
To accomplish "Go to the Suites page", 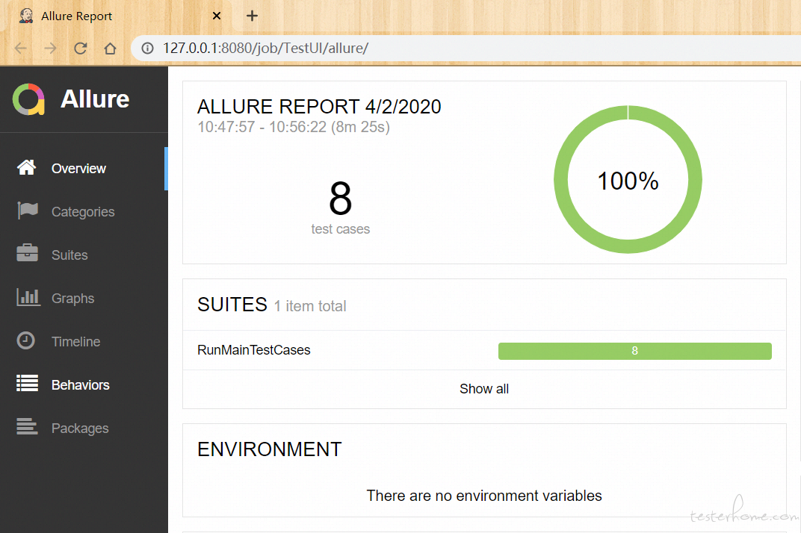I will tap(84, 255).
